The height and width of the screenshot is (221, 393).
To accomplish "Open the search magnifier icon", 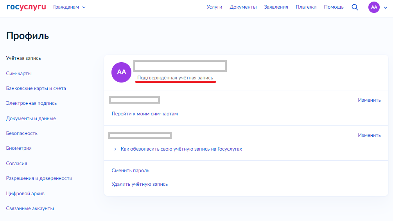I will [x=355, y=7].
